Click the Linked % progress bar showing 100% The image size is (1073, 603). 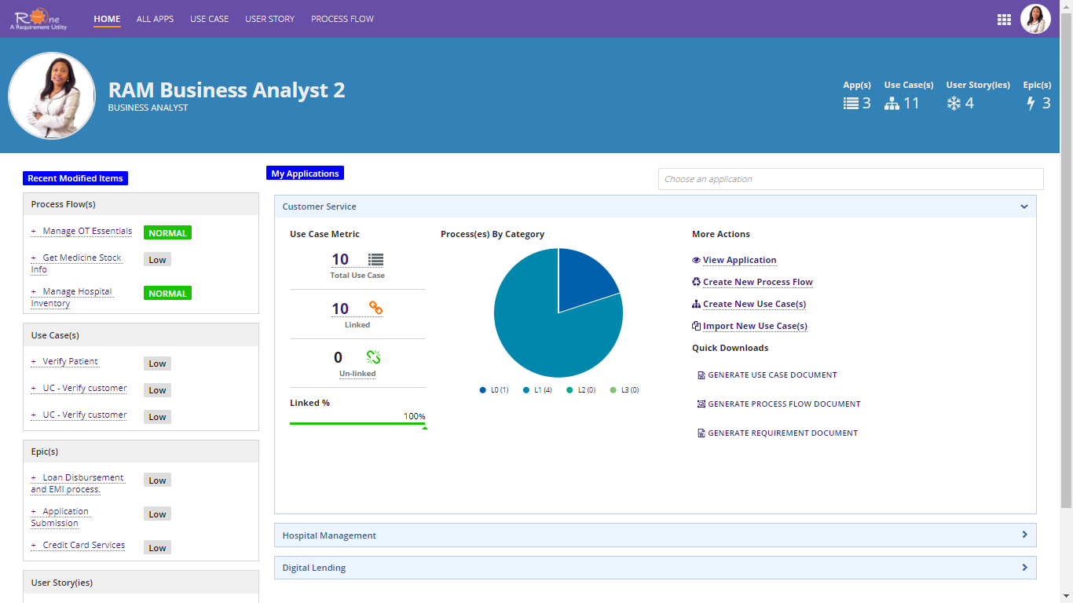click(358, 422)
